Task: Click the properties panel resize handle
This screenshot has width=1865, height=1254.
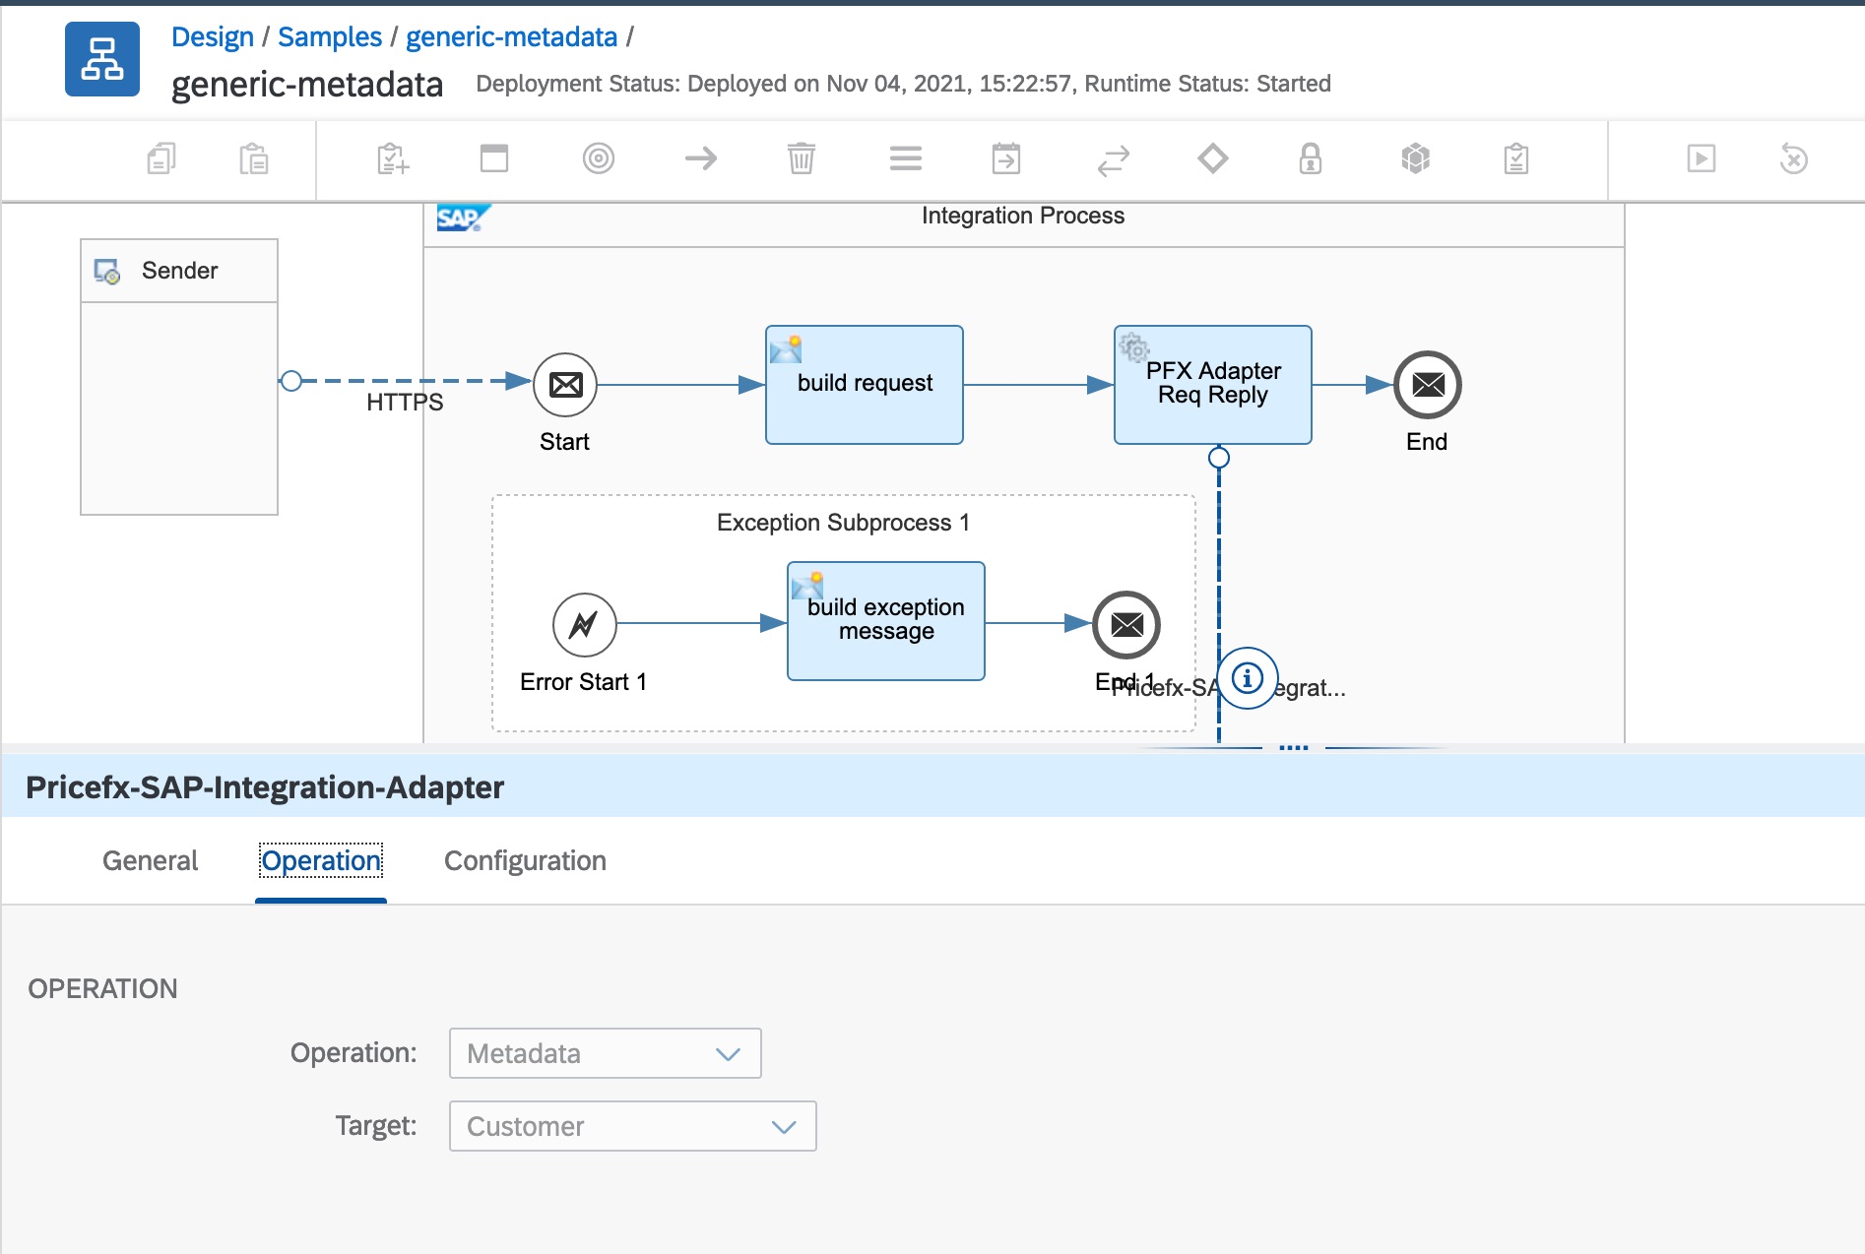Action: (1293, 748)
